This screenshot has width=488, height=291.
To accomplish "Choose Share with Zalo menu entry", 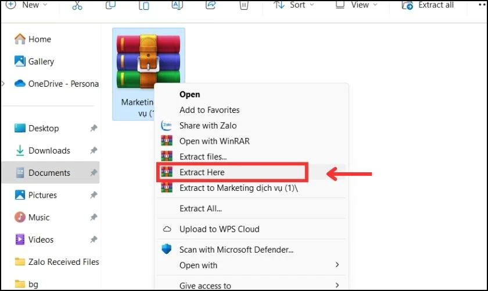I will 252,125.
